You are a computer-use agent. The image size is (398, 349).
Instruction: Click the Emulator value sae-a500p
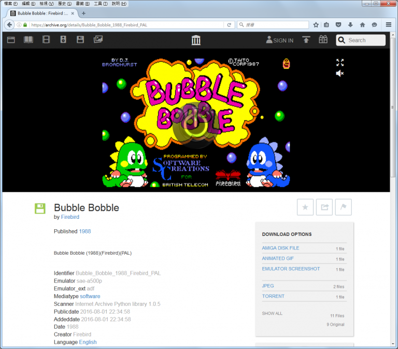click(x=89, y=281)
